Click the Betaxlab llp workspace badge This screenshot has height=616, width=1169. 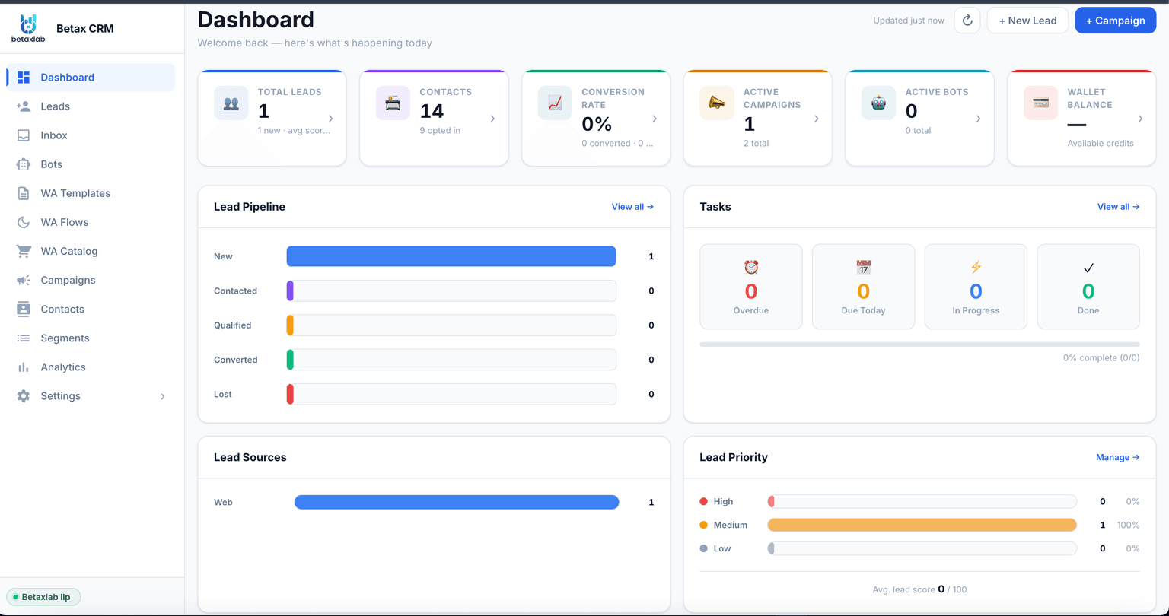coord(43,597)
